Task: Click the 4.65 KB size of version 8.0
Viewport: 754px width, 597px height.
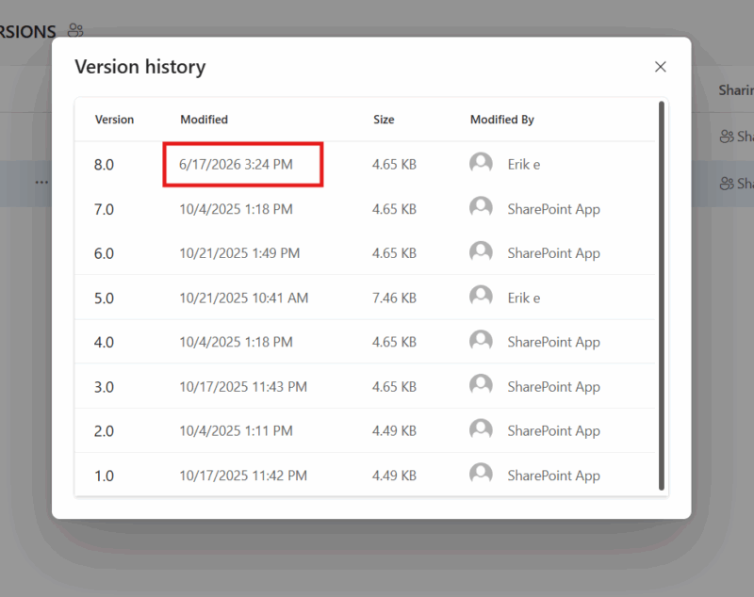Action: [394, 164]
